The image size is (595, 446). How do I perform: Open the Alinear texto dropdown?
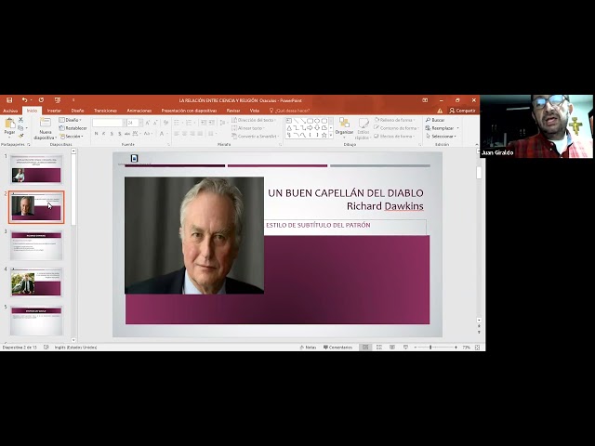point(248,128)
